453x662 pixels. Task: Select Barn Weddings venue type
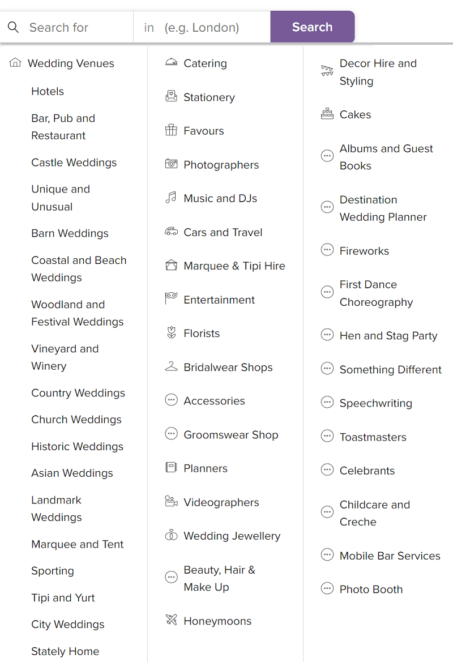70,233
